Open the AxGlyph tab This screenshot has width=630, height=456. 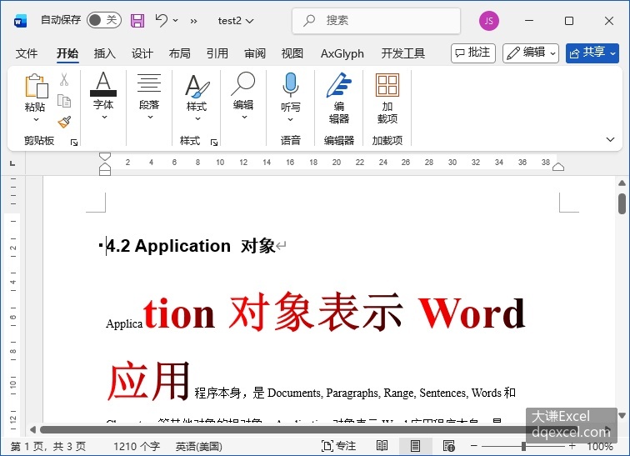tap(342, 53)
